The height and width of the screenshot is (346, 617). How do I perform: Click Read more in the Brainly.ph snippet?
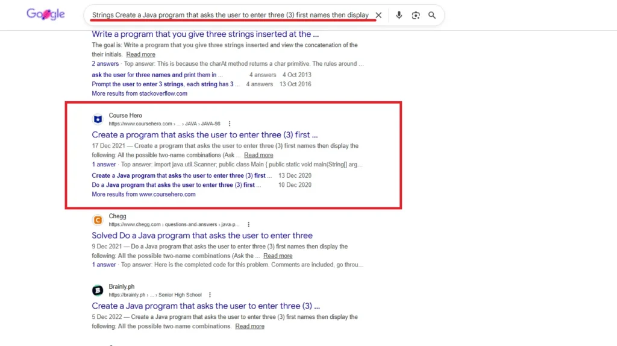tap(249, 326)
